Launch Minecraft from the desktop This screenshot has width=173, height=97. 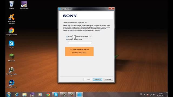(11, 57)
